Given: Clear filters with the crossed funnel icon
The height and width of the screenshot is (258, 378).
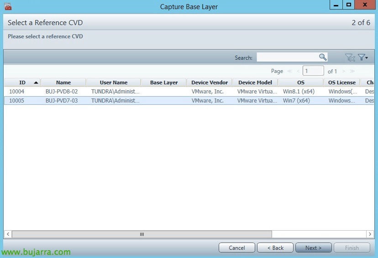Looking at the screenshot, I should pos(350,57).
